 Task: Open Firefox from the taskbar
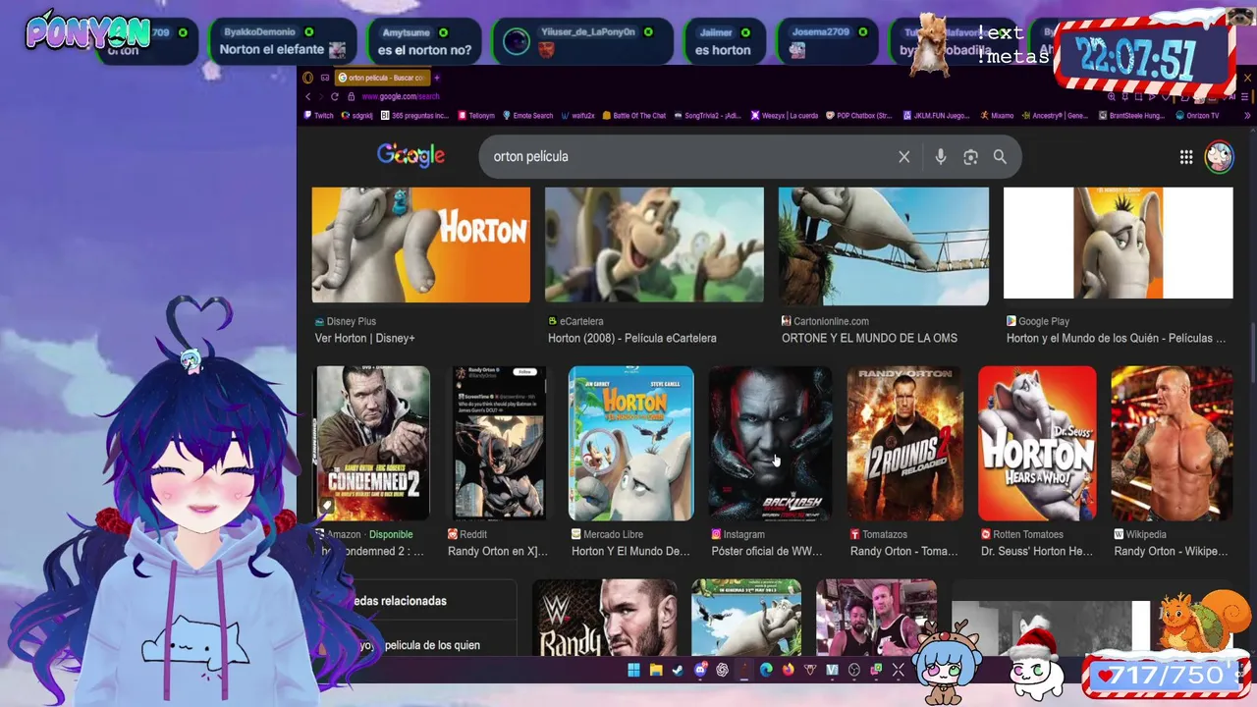pos(788,671)
